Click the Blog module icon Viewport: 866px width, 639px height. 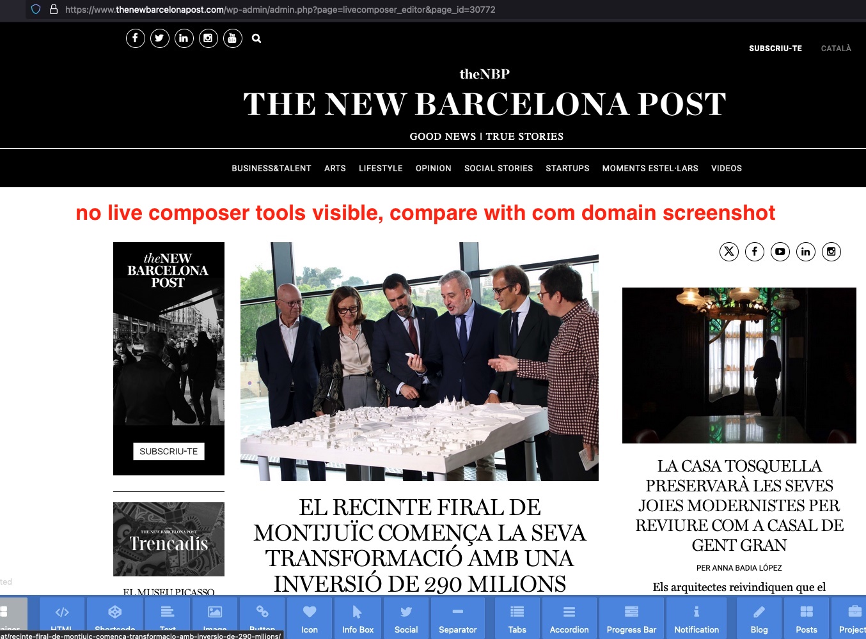[759, 618]
